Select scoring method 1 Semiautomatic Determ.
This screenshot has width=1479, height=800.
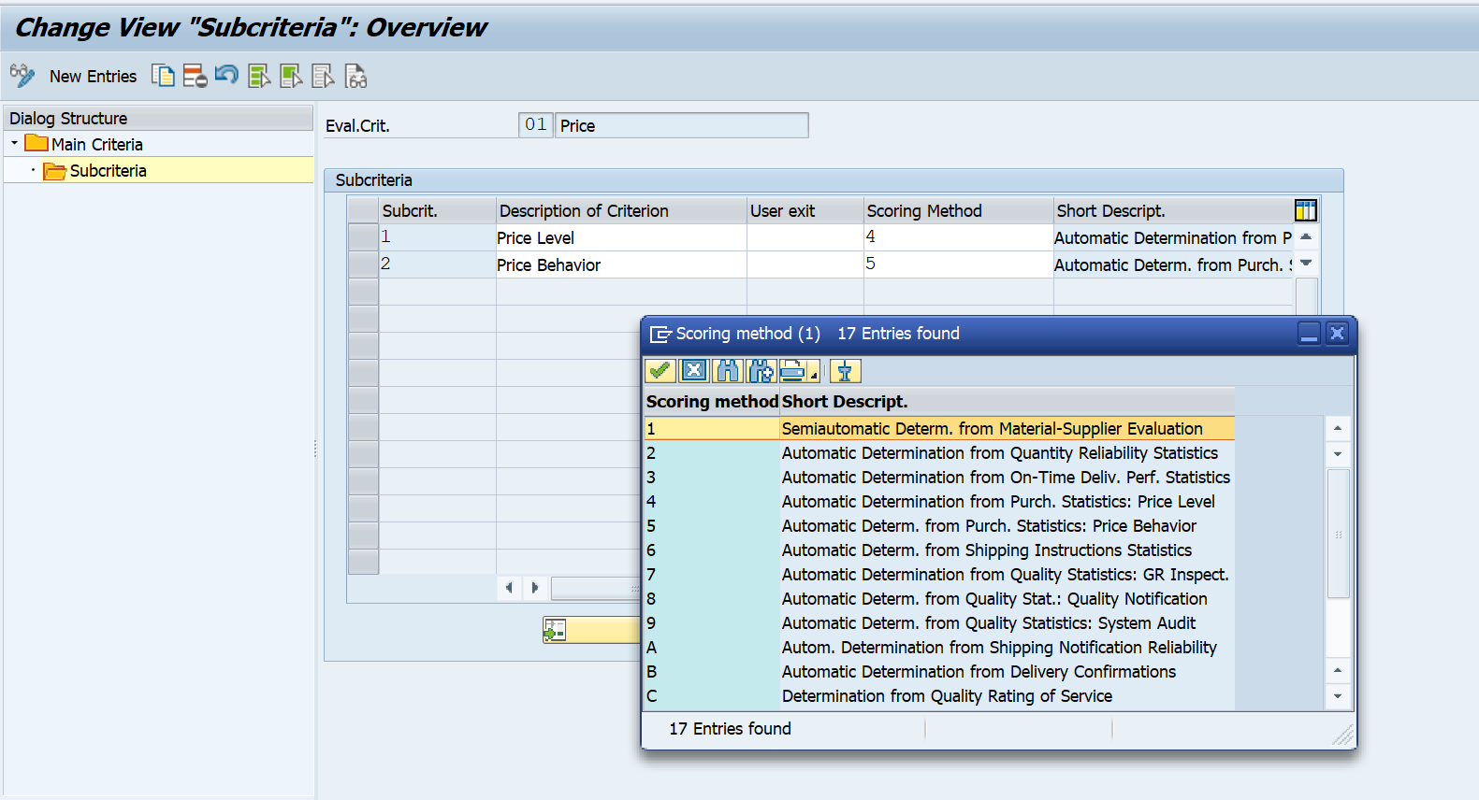(x=939, y=428)
